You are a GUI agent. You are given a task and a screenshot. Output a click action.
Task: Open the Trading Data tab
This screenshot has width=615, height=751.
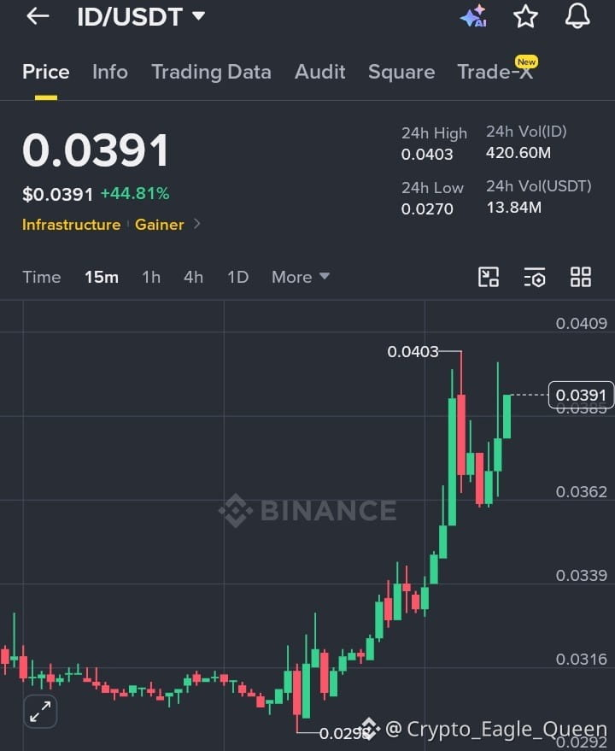coord(211,72)
